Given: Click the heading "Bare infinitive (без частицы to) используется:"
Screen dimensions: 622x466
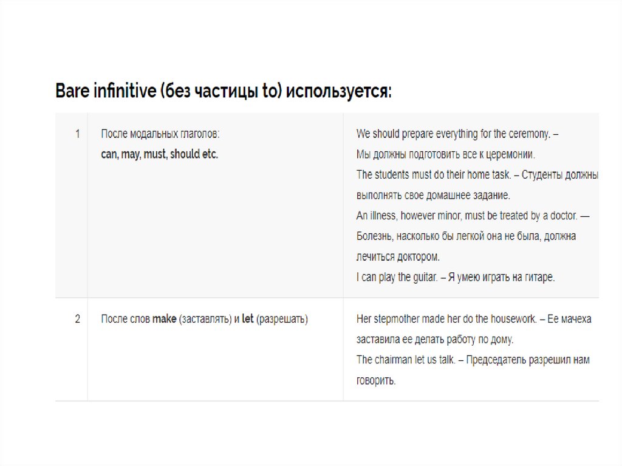Looking at the screenshot, I should (x=224, y=92).
